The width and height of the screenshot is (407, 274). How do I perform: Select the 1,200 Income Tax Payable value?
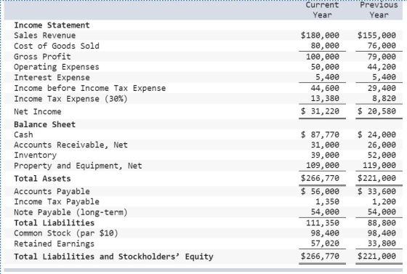[384, 201]
